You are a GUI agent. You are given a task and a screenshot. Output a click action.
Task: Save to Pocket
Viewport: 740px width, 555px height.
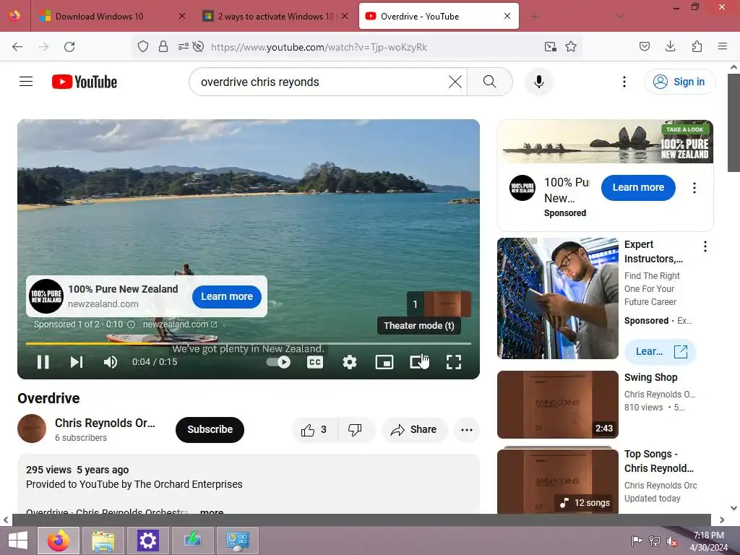pyautogui.click(x=644, y=46)
